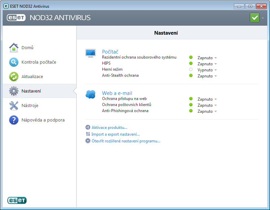Open Nápověda a podpora section

(x=40, y=120)
